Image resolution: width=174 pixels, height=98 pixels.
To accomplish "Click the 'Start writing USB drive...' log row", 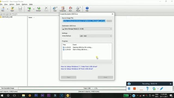I will (80, 50).
